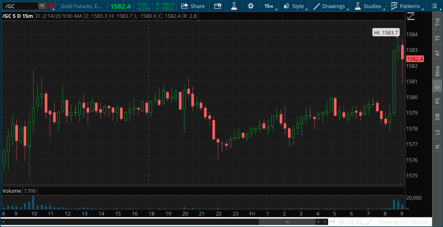
Task: Open the flask-shaped Edit Studies icon
Action: coord(234,6)
